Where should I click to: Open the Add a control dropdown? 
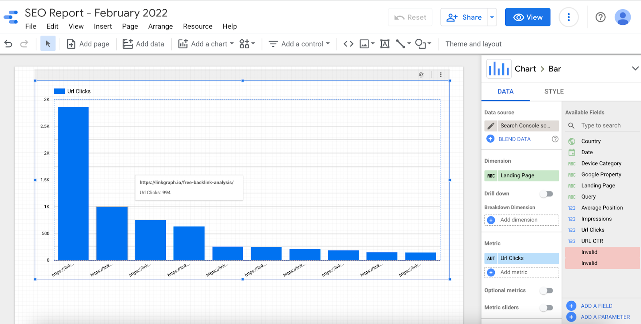tap(299, 44)
